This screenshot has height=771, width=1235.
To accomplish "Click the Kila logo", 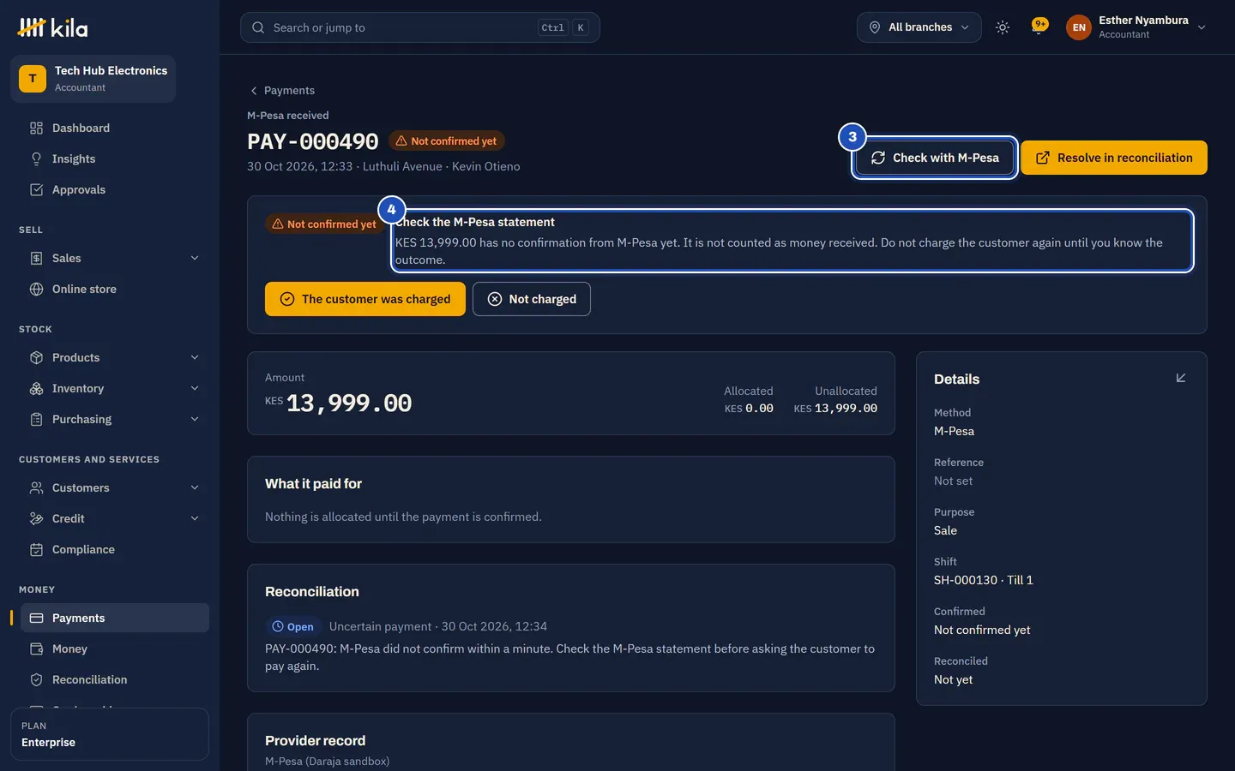I will (x=52, y=27).
